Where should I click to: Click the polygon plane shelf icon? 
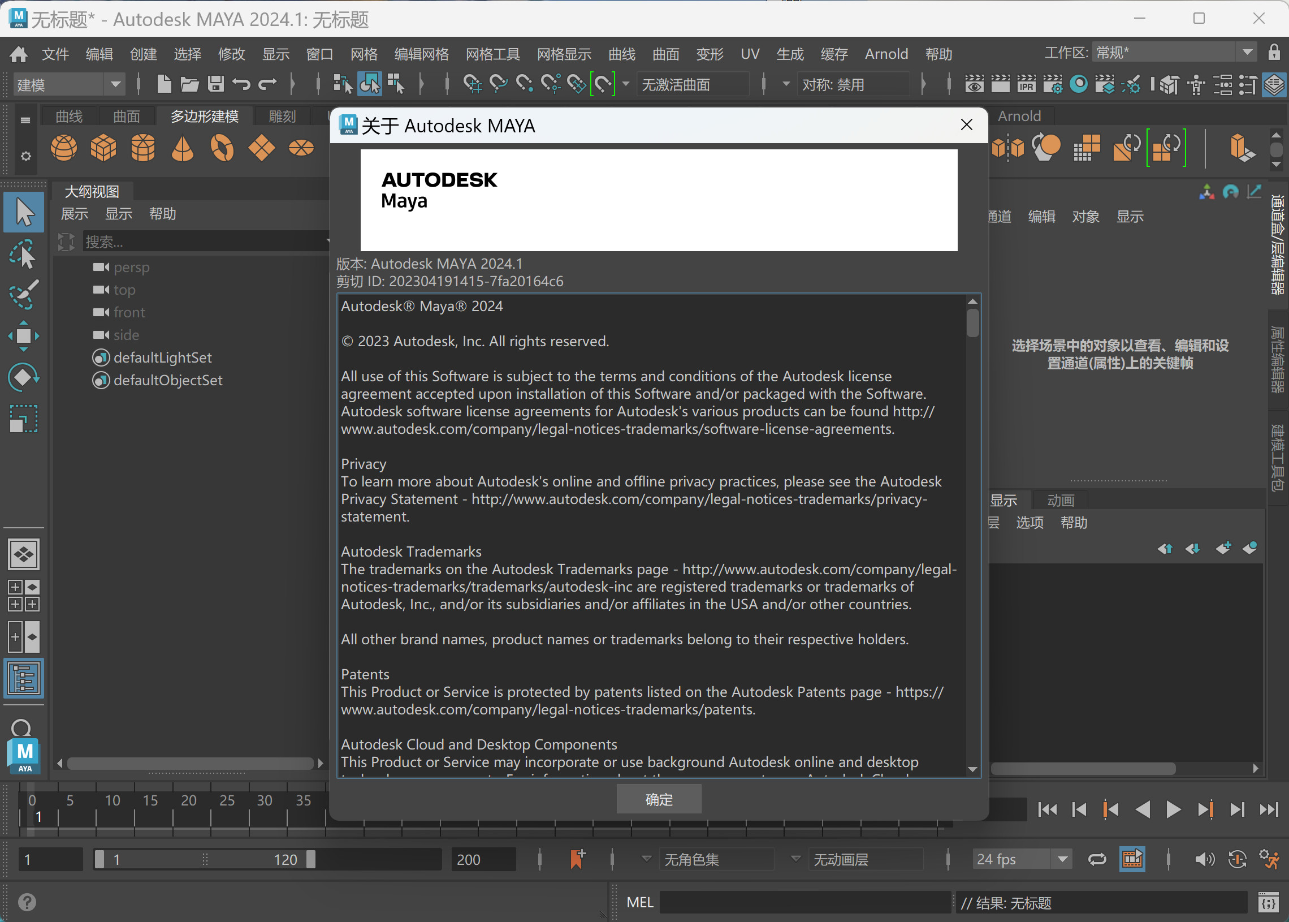click(x=262, y=148)
